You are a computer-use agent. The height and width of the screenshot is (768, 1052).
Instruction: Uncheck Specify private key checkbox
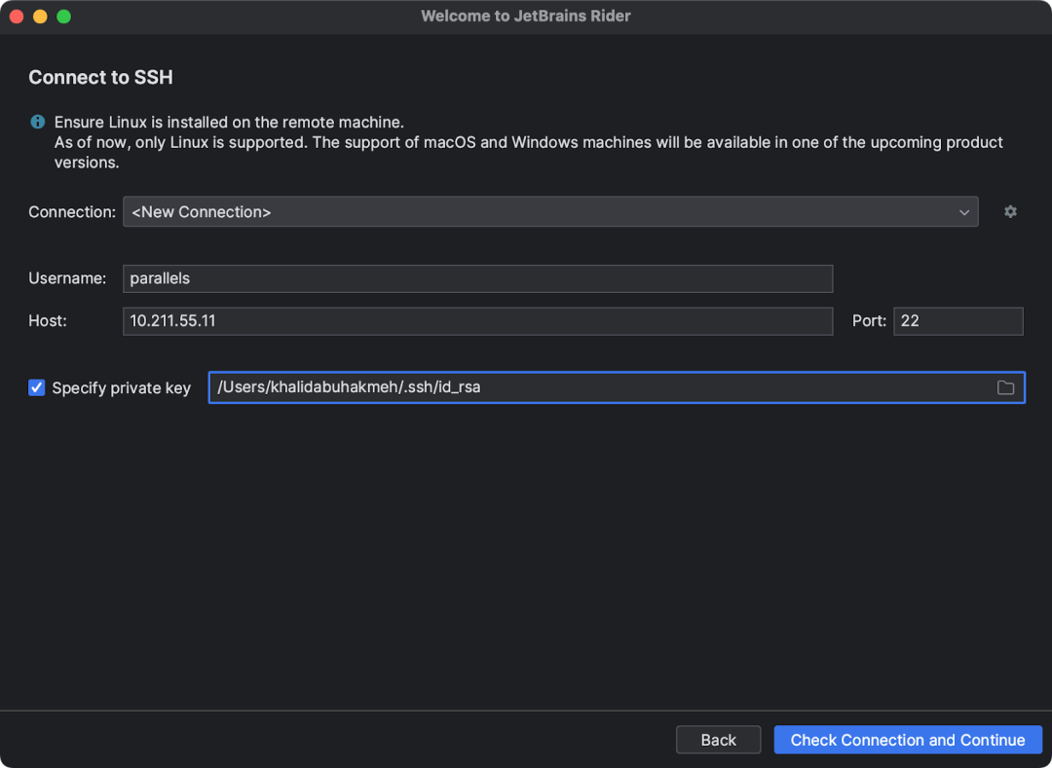(37, 387)
